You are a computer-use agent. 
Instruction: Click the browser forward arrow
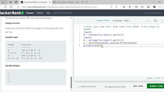(x=5, y=7)
